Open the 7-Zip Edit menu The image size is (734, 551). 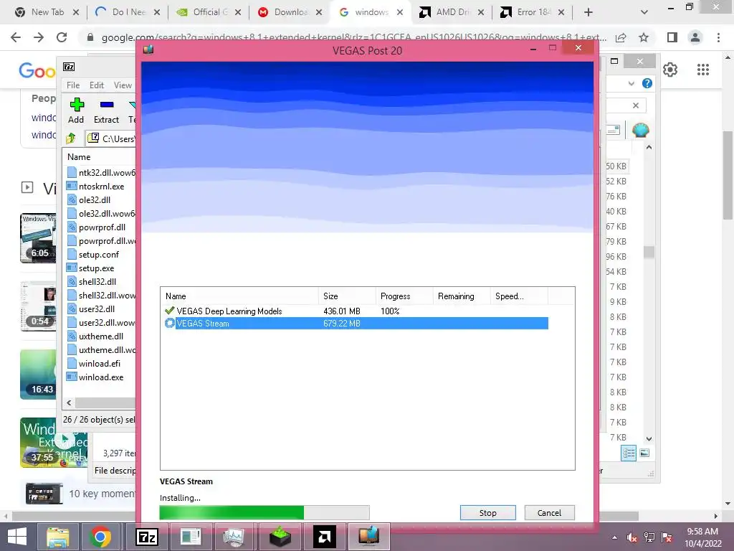[x=97, y=85]
